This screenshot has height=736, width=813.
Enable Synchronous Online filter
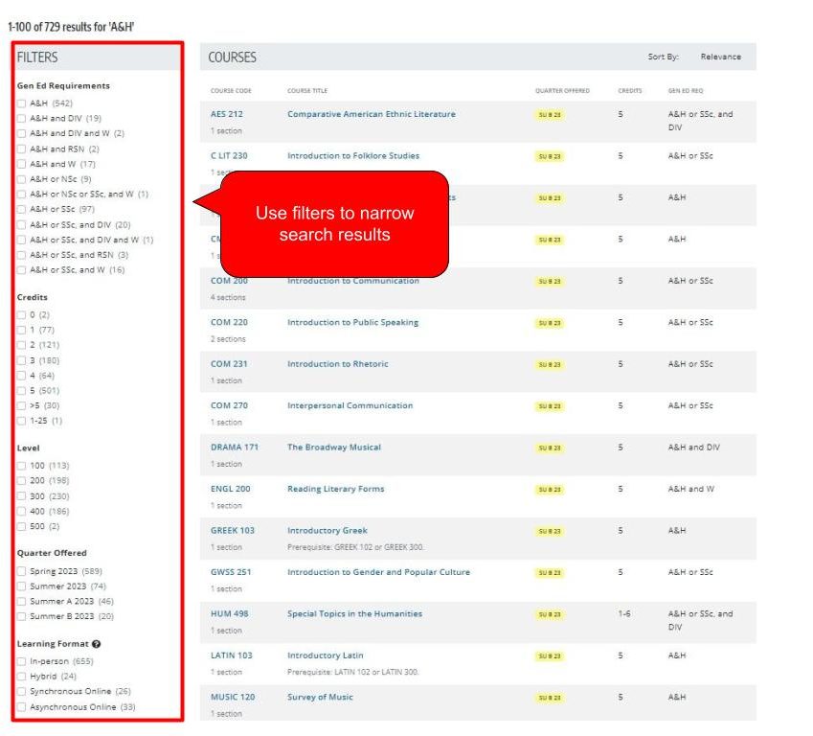pos(21,692)
